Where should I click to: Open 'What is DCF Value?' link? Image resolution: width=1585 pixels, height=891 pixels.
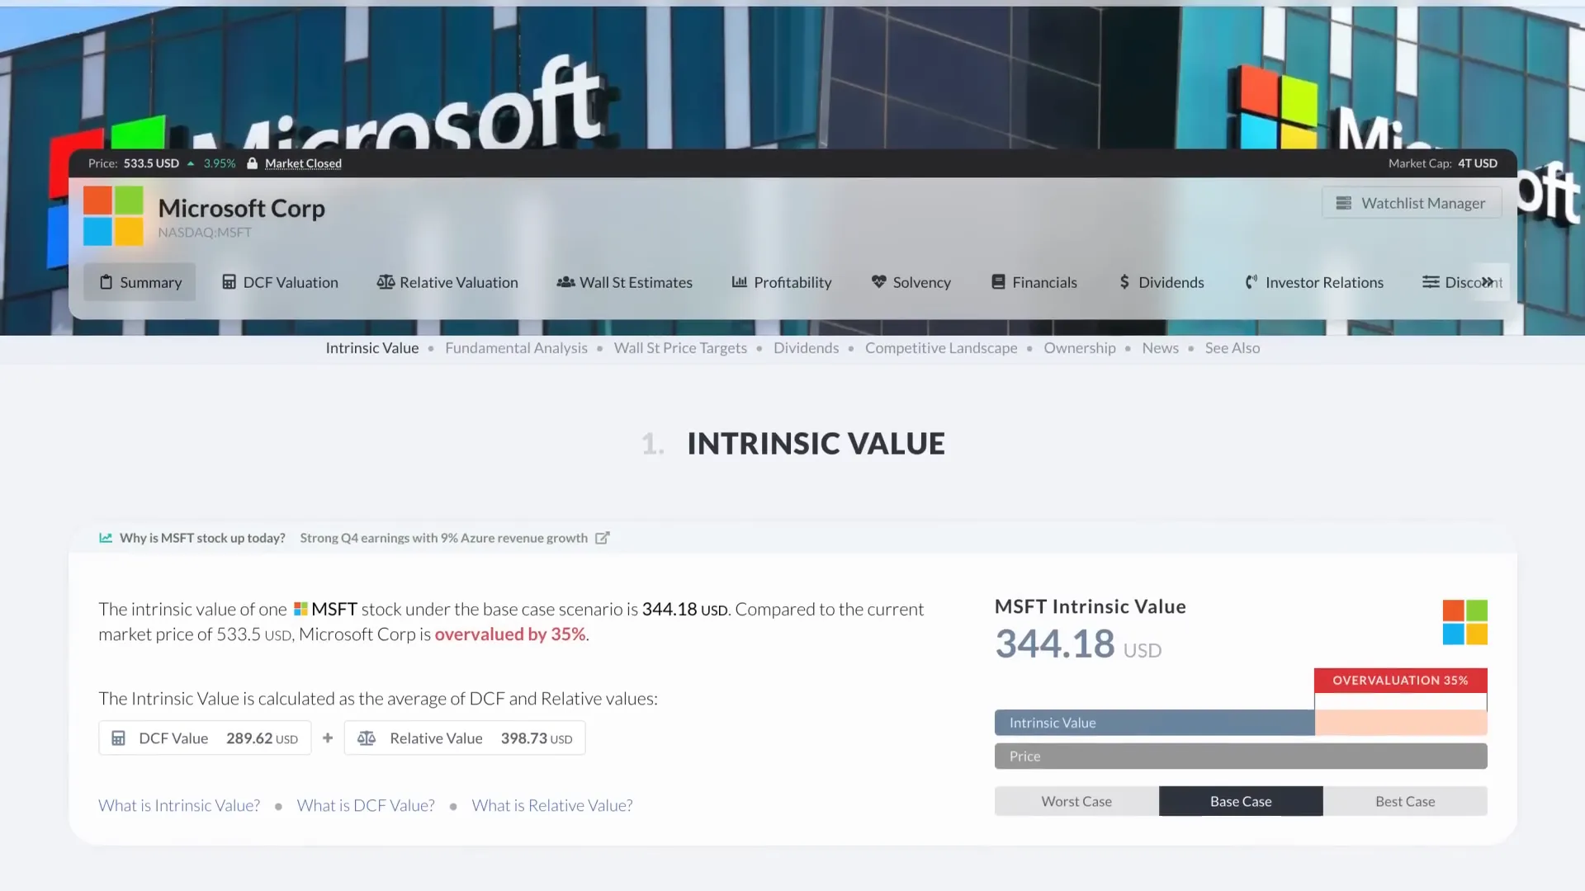point(366,805)
